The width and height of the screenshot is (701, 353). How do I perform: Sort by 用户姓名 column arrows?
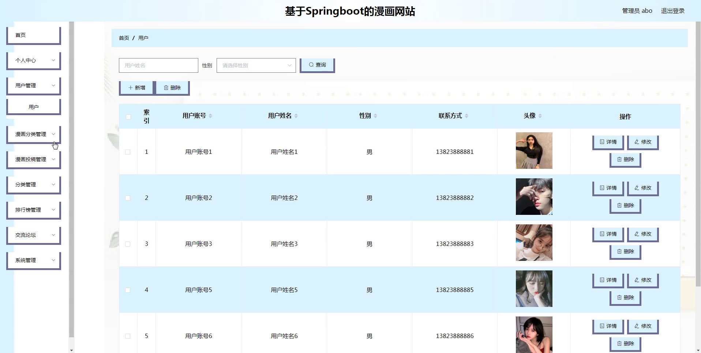pos(296,116)
